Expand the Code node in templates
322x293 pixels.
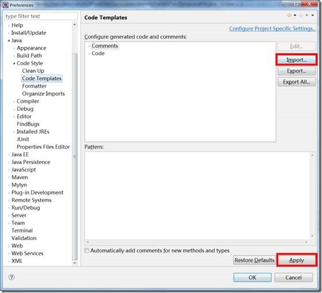89,54
